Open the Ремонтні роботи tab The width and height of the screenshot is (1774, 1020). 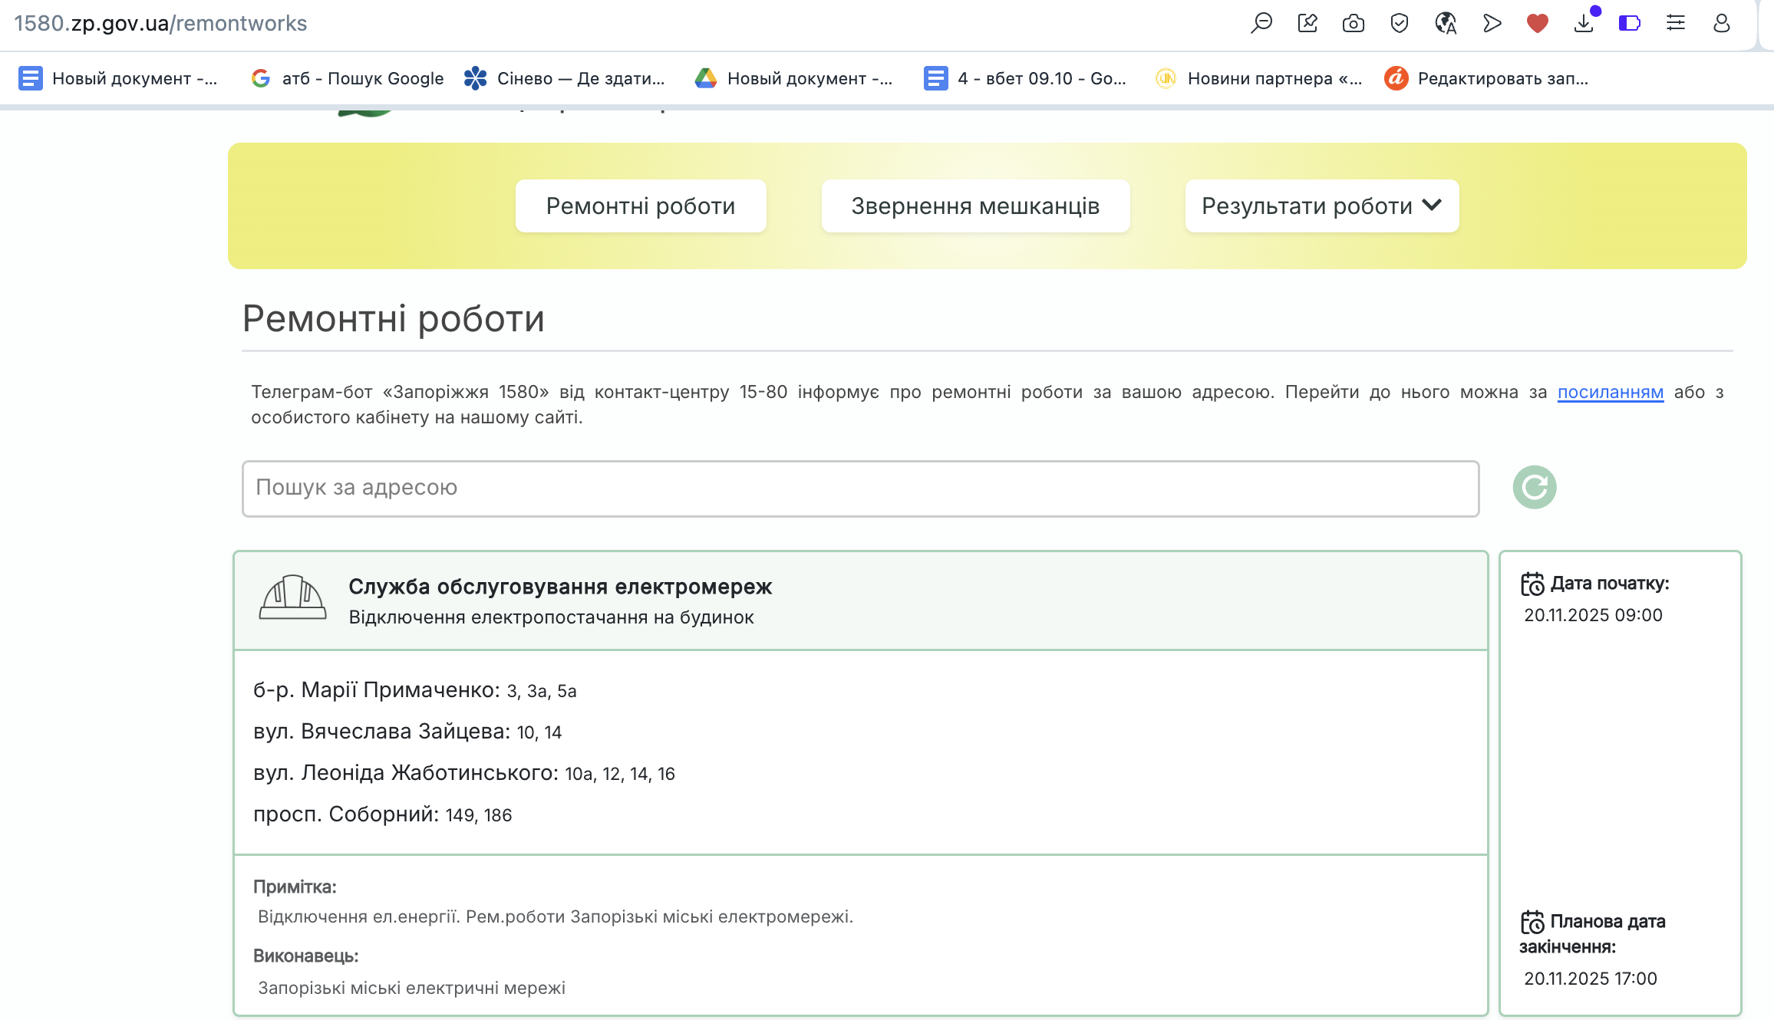click(x=641, y=206)
